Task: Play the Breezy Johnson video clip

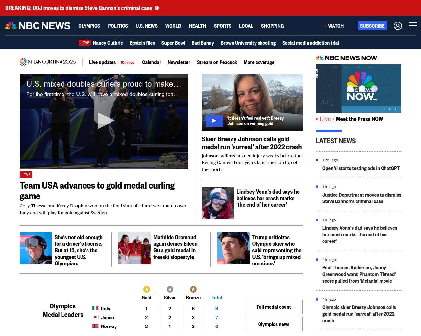Action: point(214,121)
